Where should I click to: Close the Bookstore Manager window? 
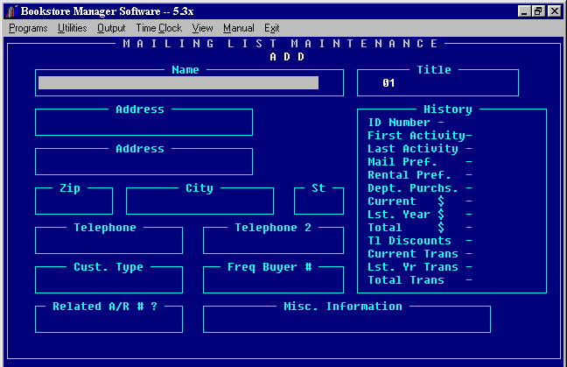(554, 11)
